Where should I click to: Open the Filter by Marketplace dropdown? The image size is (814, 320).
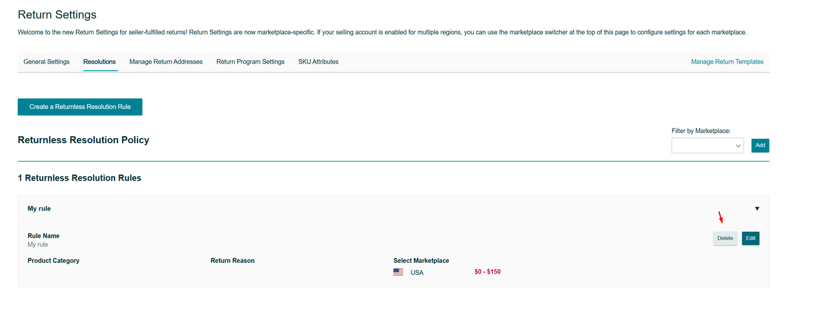707,146
